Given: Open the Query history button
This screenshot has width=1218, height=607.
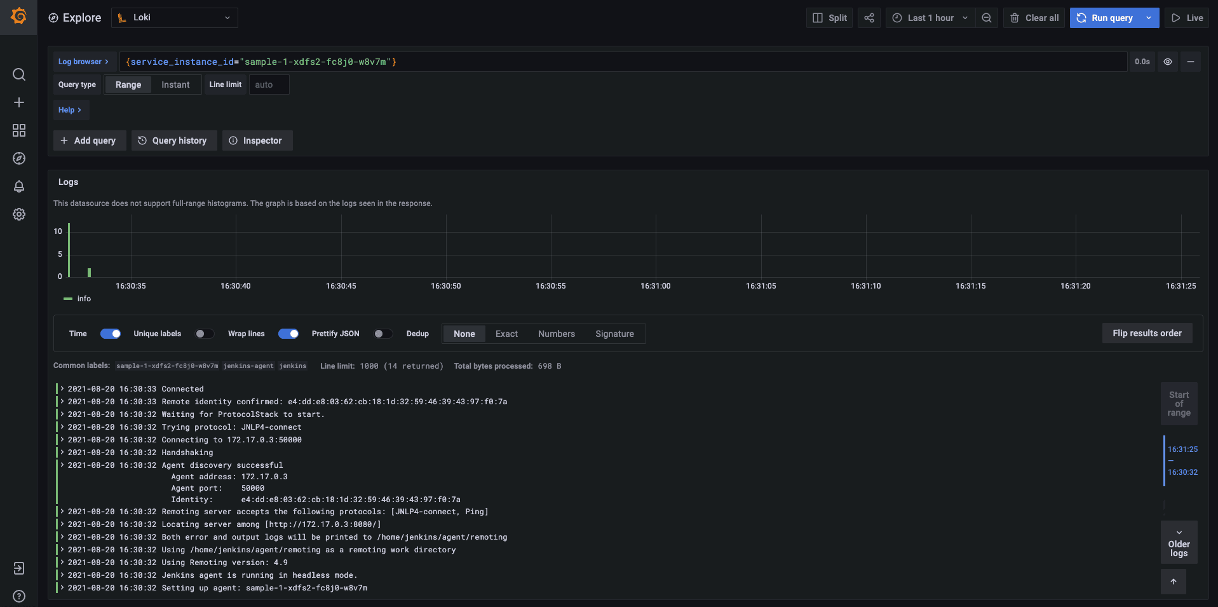Looking at the screenshot, I should 173,140.
